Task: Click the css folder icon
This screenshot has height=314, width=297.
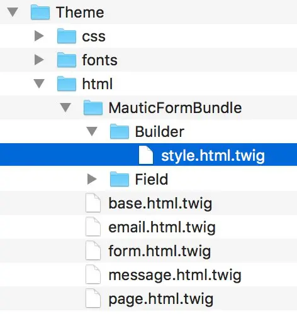Action: pyautogui.click(x=67, y=36)
